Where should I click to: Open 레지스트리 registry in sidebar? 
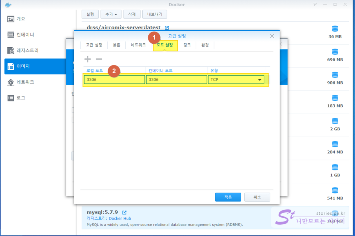(27, 51)
